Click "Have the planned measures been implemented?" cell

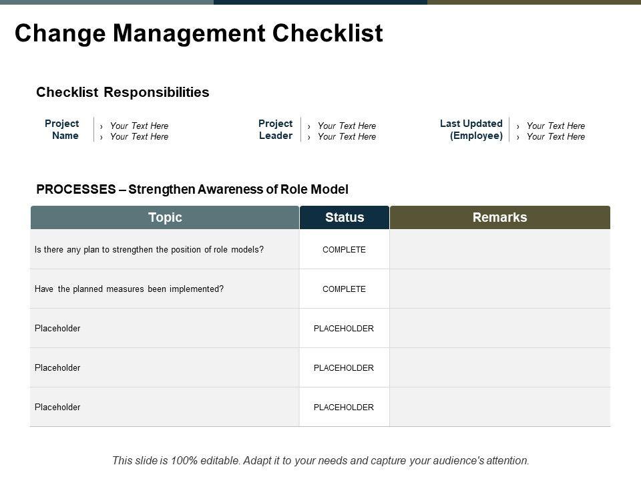(129, 289)
